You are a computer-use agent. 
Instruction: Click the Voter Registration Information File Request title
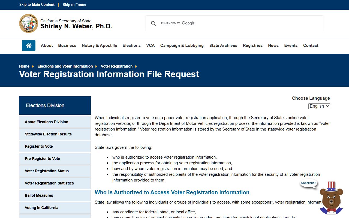109,74
